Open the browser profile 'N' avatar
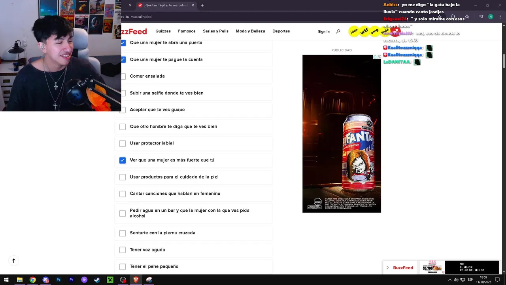506x285 pixels. [x=491, y=17]
